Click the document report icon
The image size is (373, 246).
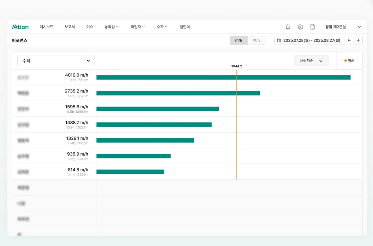pos(313,27)
